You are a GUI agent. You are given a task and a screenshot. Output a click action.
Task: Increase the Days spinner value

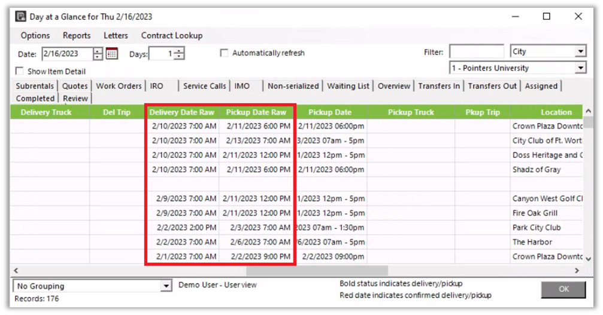coord(179,51)
